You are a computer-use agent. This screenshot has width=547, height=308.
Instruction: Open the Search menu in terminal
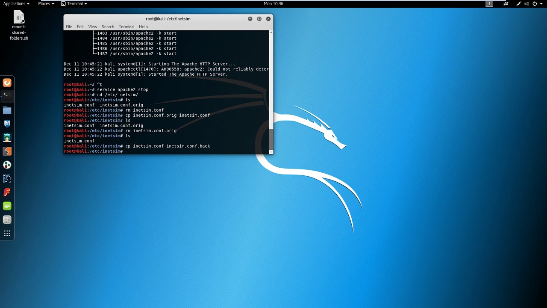[x=108, y=27]
